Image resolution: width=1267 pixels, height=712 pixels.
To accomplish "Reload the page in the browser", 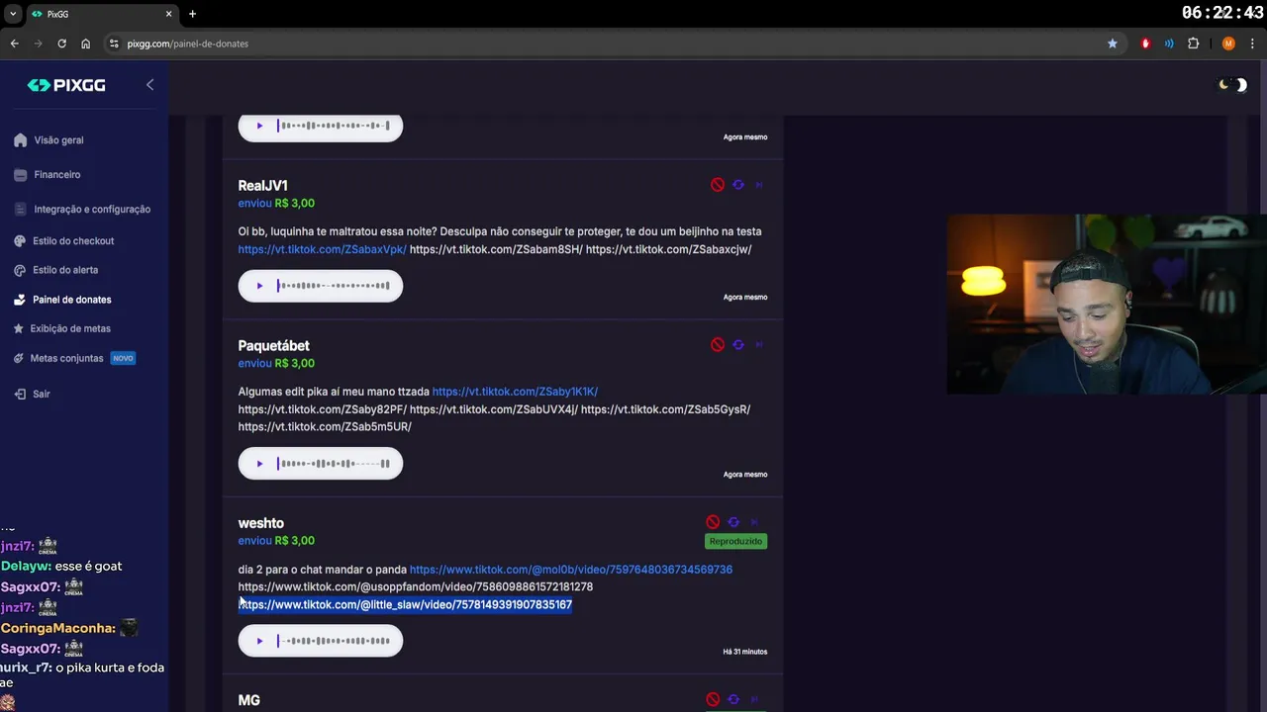I will [61, 44].
